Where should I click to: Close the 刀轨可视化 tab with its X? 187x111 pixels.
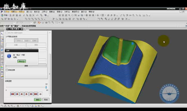(x=22, y=29)
